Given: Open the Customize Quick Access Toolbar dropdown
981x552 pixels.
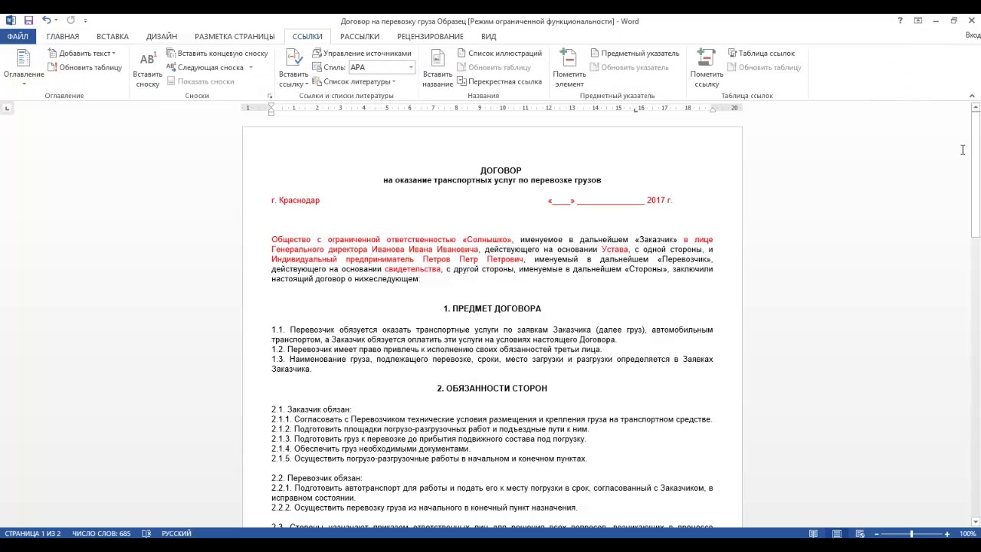Looking at the screenshot, I should [85, 21].
